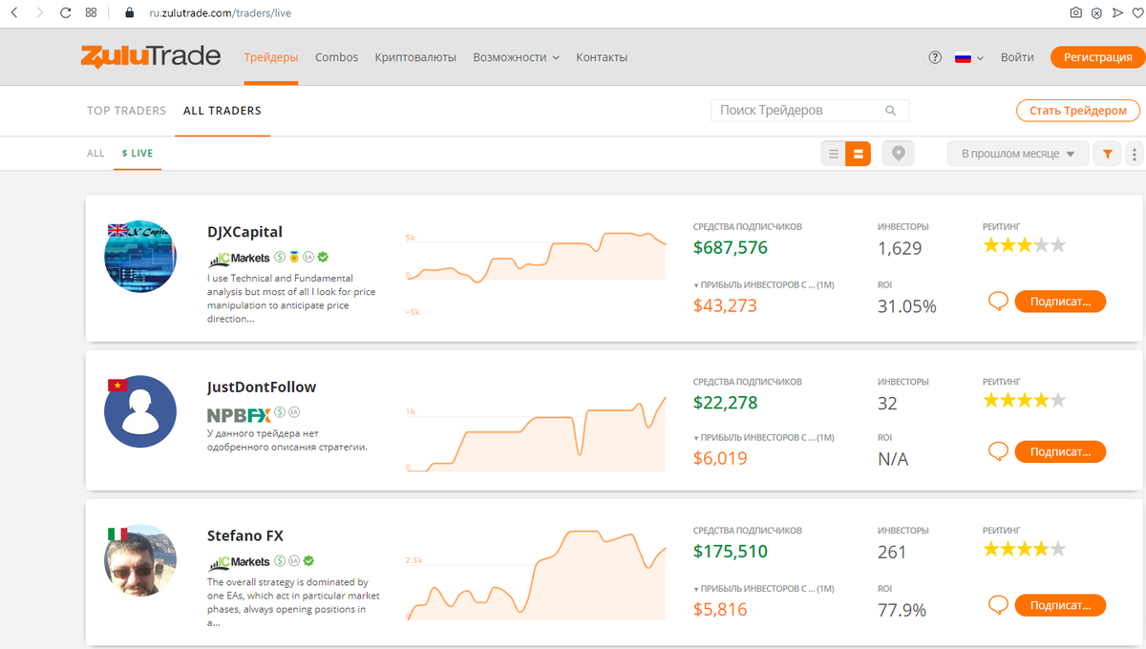Screen dimensions: 1146x649
Task: Open comment bubble for DJXCapital
Action: pos(998,302)
